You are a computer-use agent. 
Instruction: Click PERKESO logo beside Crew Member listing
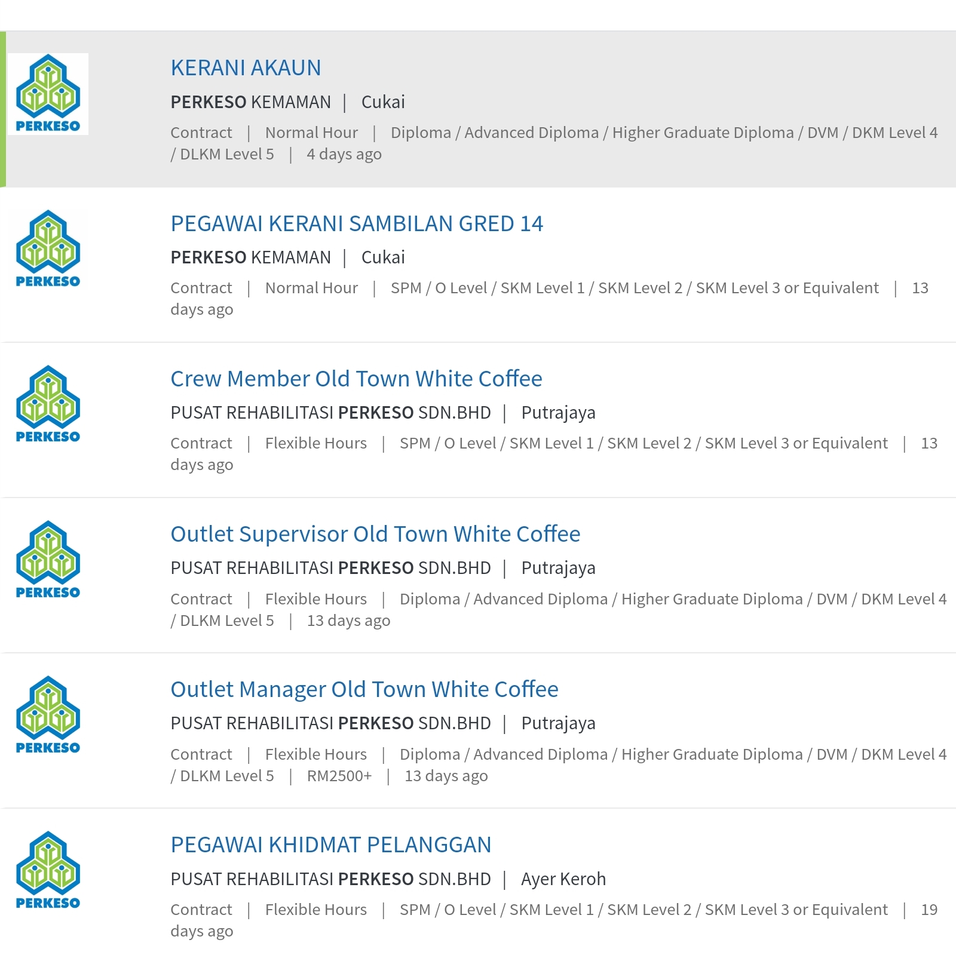tap(48, 404)
